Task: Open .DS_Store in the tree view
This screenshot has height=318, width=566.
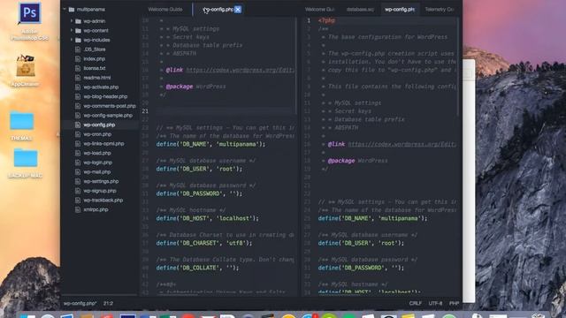Action: pos(95,49)
